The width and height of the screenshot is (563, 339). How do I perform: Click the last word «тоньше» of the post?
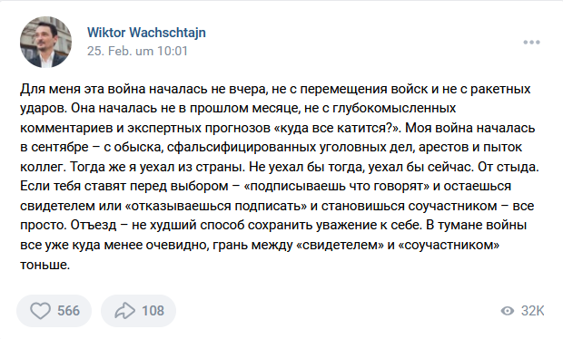tap(43, 265)
